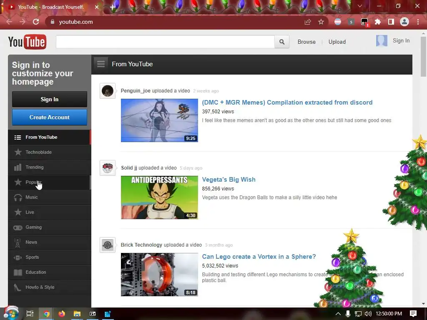Viewport: 427px width, 320px height.
Task: Click page vertical scrollbar thumb
Action: [x=424, y=57]
